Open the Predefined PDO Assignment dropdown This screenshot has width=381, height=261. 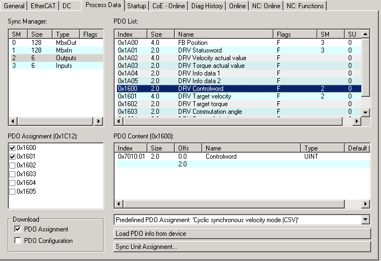(365, 220)
